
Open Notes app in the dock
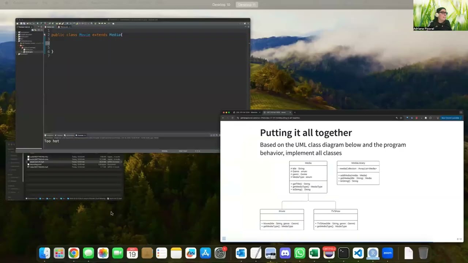pyautogui.click(x=176, y=253)
